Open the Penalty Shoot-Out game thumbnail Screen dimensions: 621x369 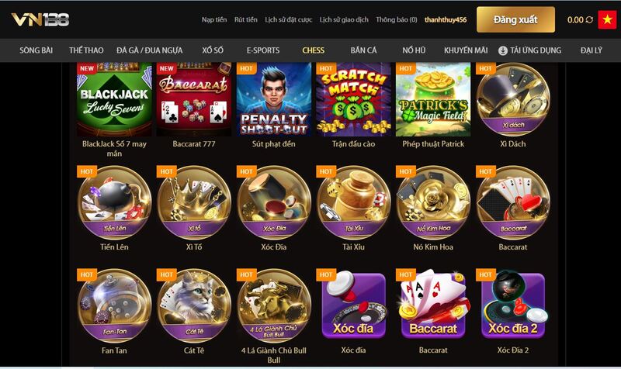coord(274,99)
